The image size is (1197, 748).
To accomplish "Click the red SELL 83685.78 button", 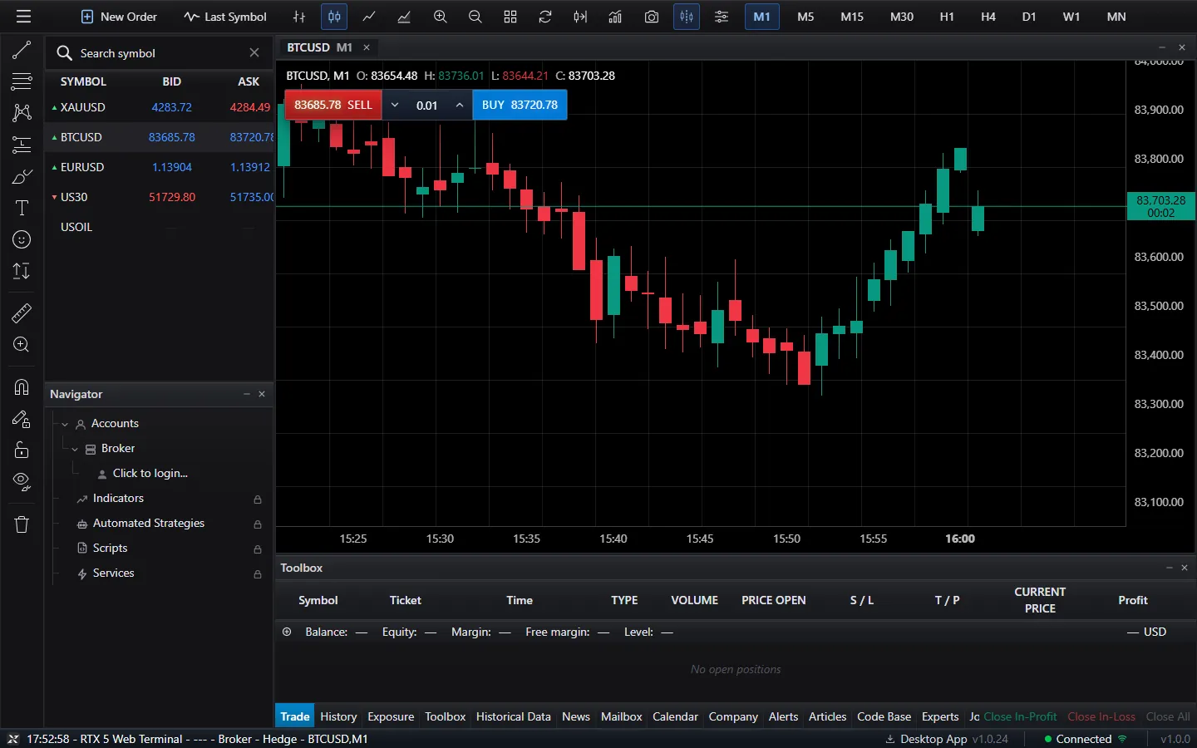I will [333, 105].
